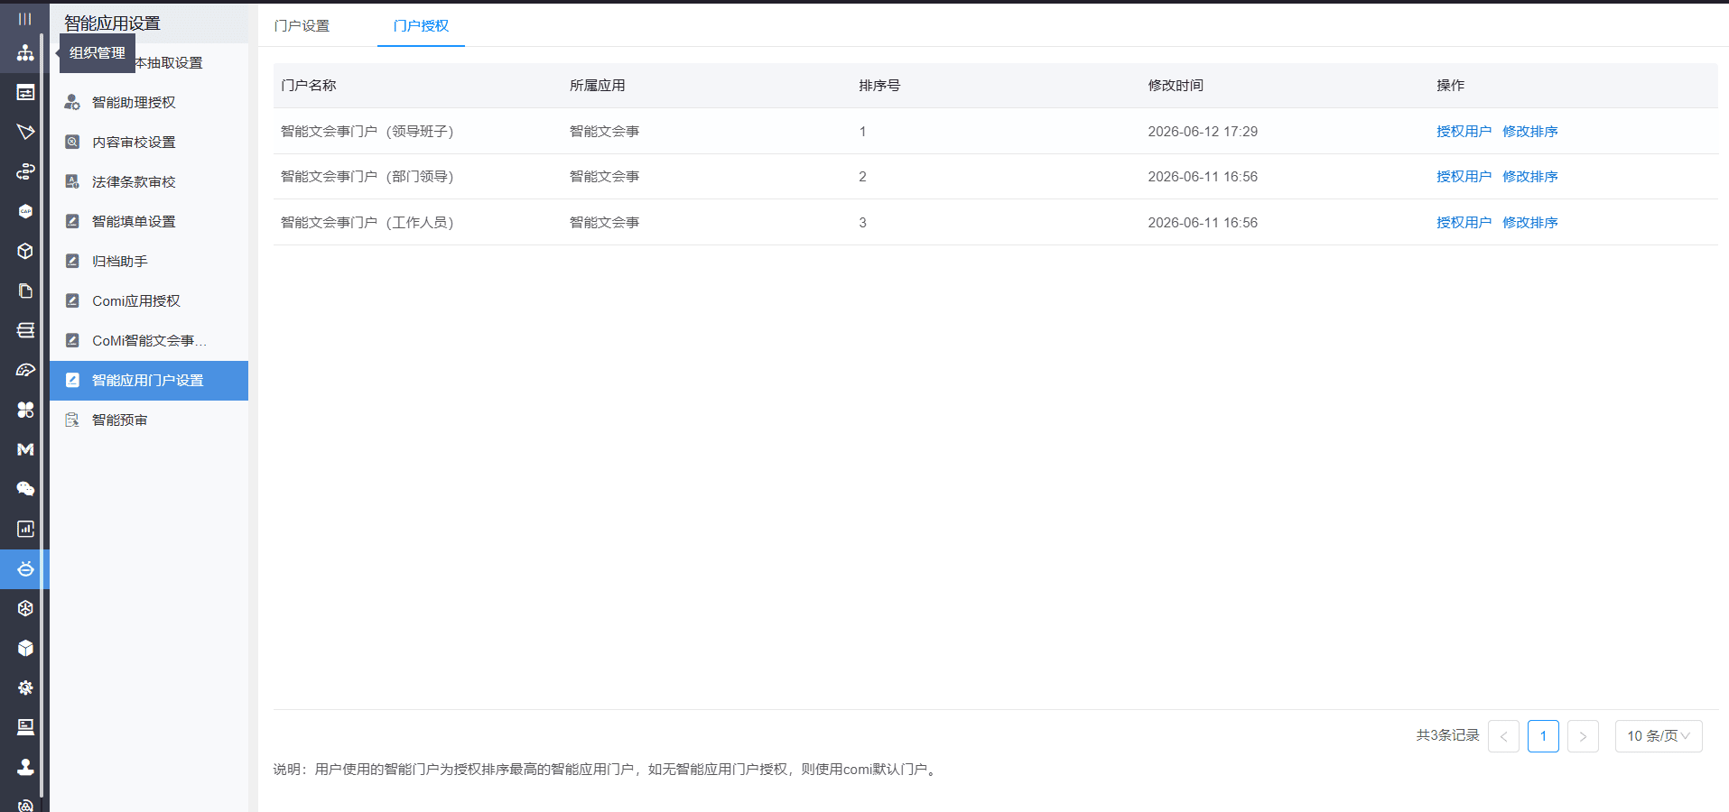
Task: Click sort number 2 in 部门领导 row
Action: point(862,176)
